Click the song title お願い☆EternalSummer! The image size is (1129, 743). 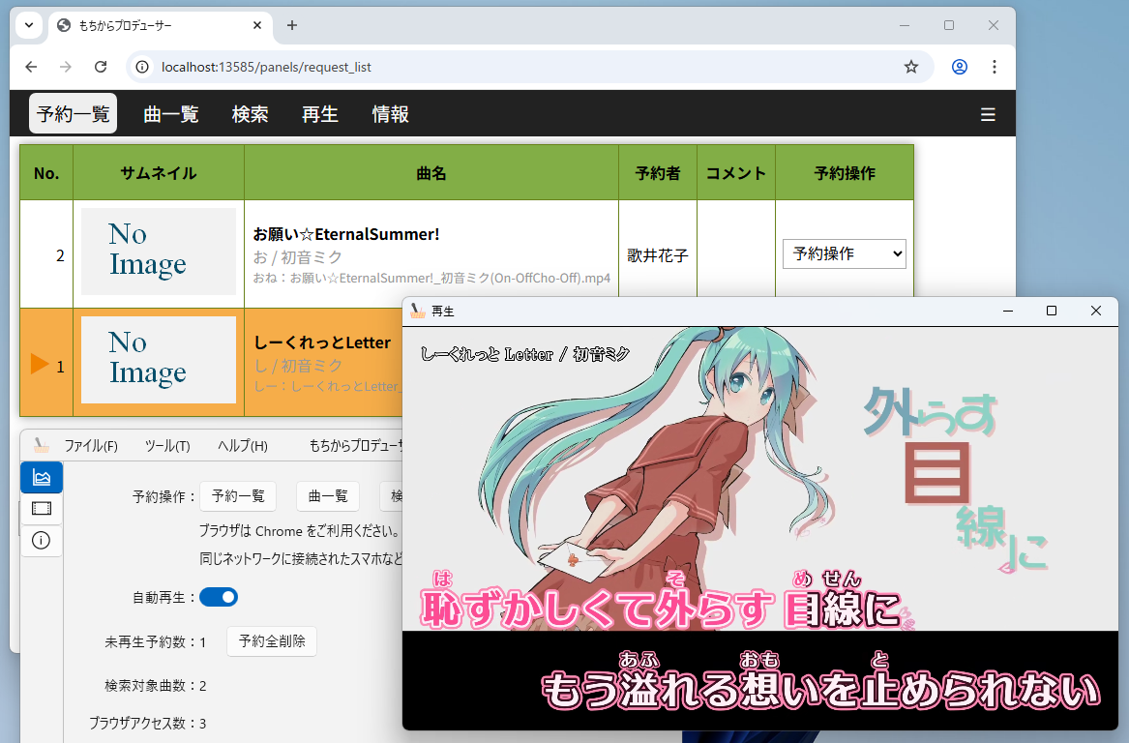coord(345,234)
